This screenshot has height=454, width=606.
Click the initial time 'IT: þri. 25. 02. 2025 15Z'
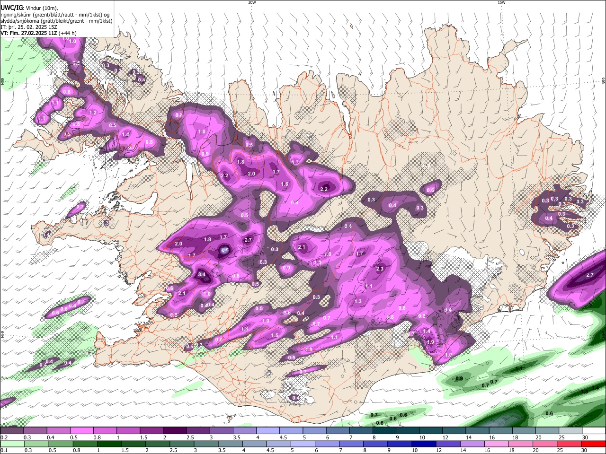(x=29, y=27)
